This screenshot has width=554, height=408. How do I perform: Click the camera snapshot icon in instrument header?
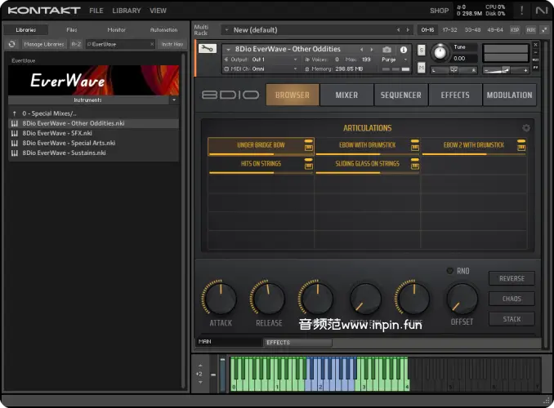(x=387, y=50)
